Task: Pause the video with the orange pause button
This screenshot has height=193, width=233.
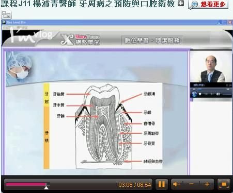Action: point(161,184)
